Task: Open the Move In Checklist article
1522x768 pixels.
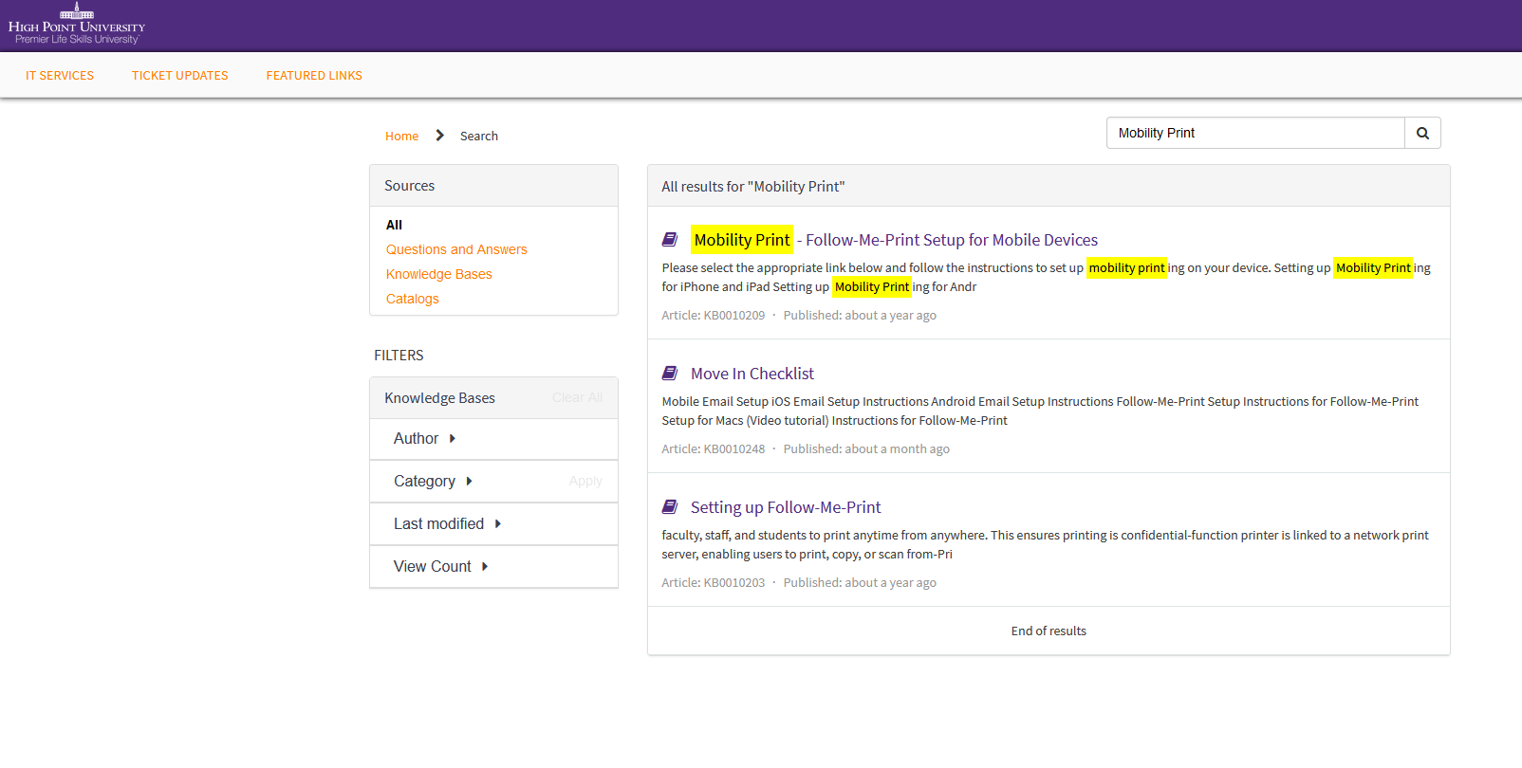Action: coord(752,374)
